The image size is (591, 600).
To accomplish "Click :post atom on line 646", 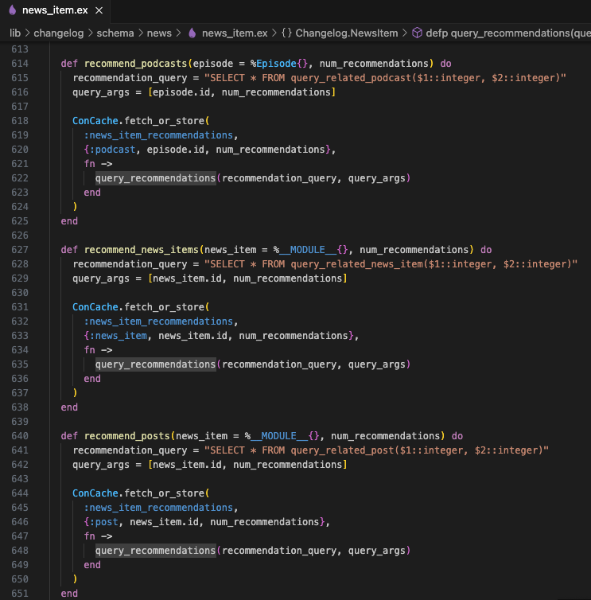I will pos(104,522).
